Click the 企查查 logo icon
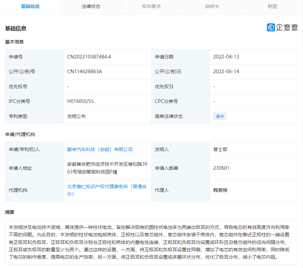The image size is (303, 268). [271, 27]
